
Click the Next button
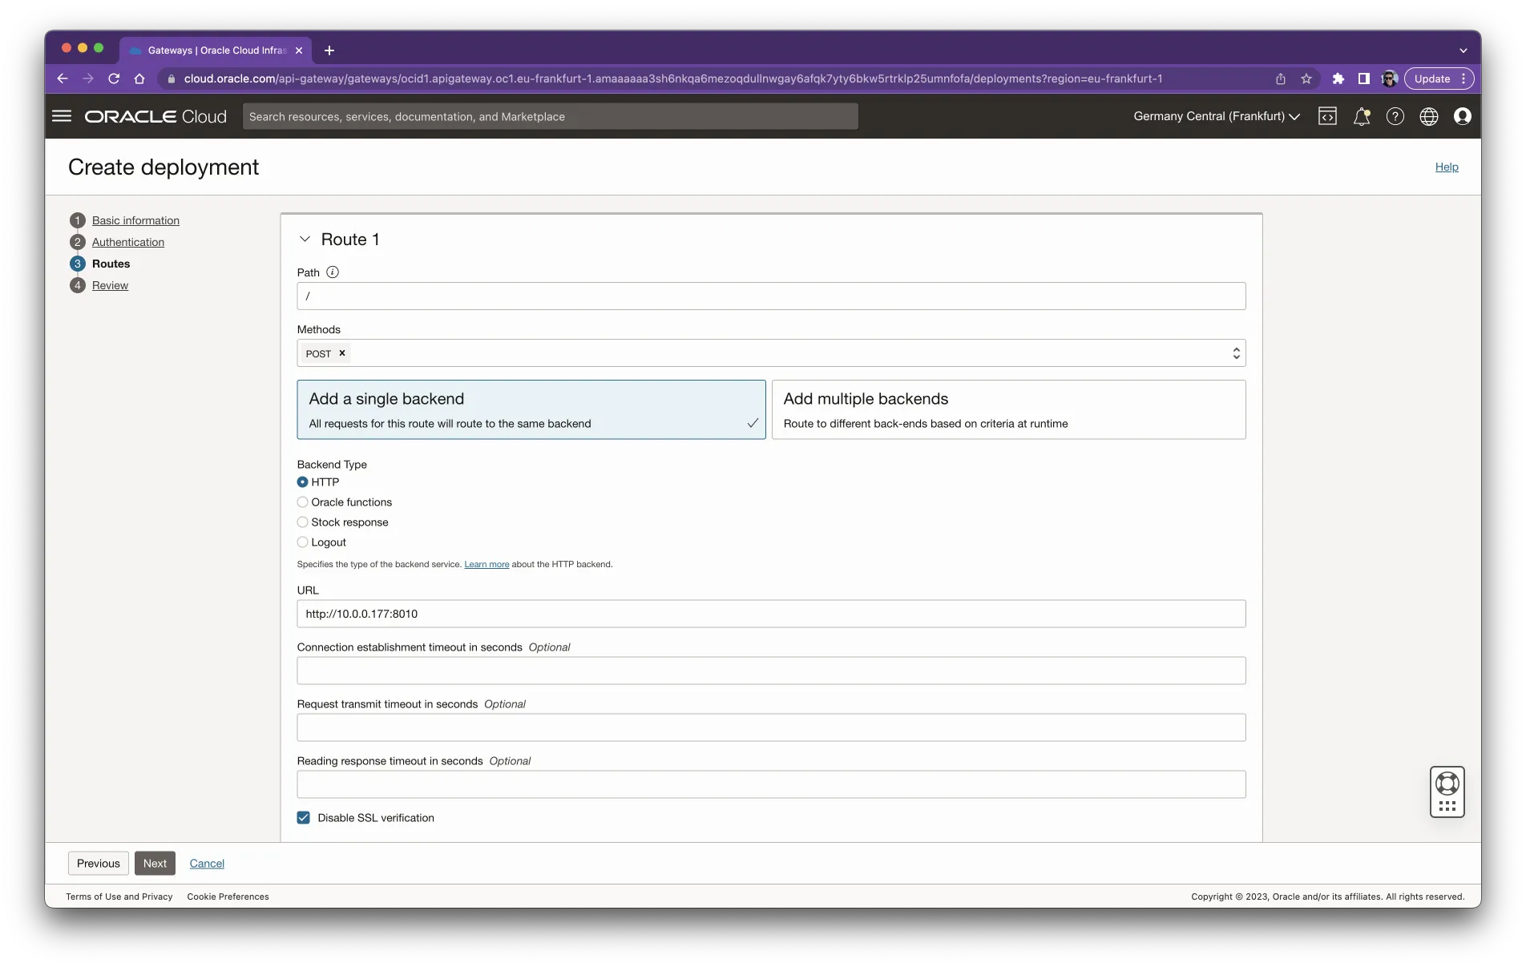click(155, 864)
